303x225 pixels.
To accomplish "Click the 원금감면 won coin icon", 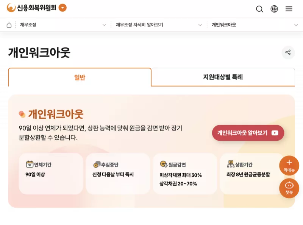I will click(164, 164).
